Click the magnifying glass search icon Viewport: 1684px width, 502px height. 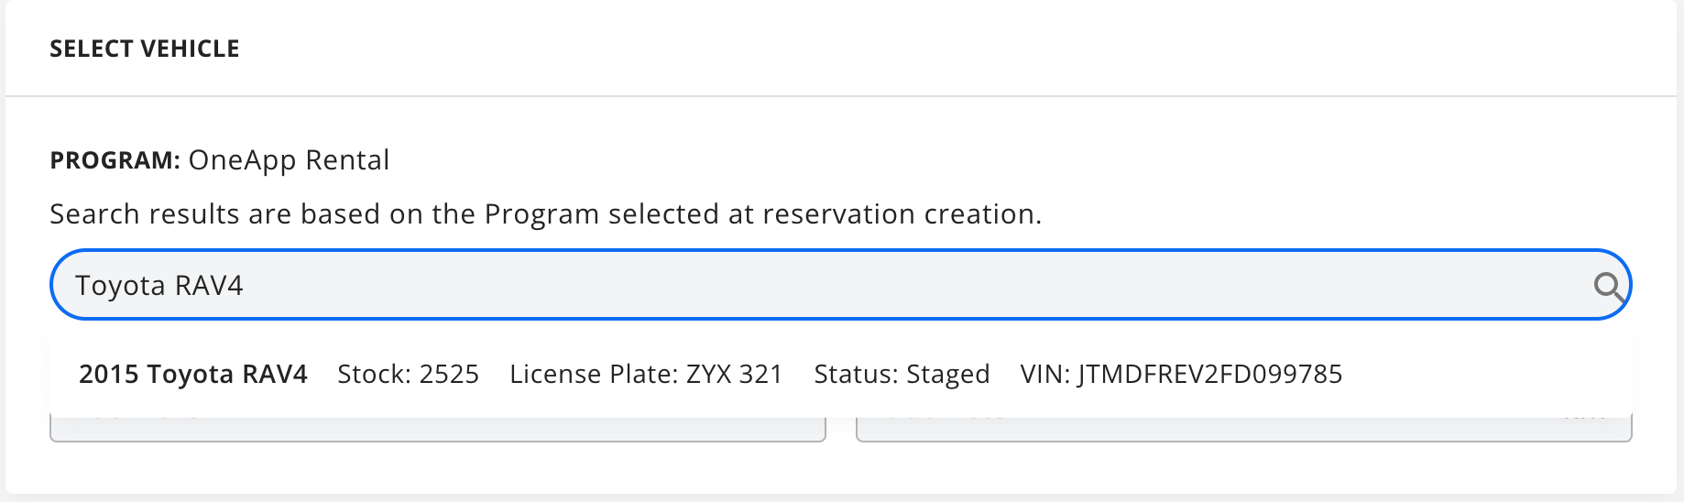tap(1609, 287)
